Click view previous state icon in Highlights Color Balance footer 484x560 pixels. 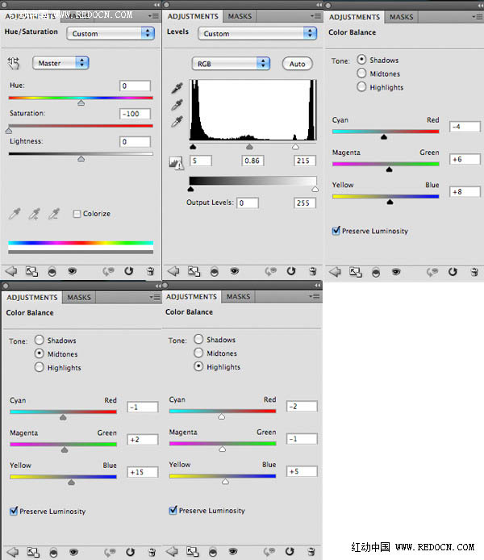[x=269, y=551]
